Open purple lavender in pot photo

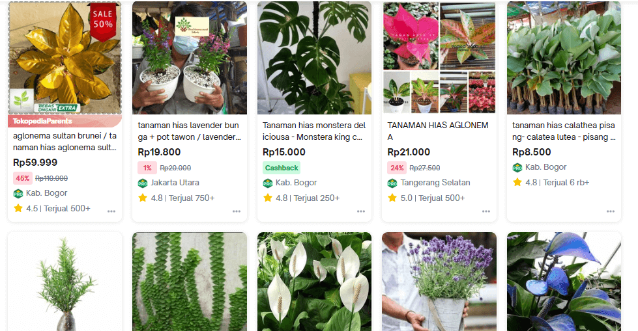[x=439, y=282]
